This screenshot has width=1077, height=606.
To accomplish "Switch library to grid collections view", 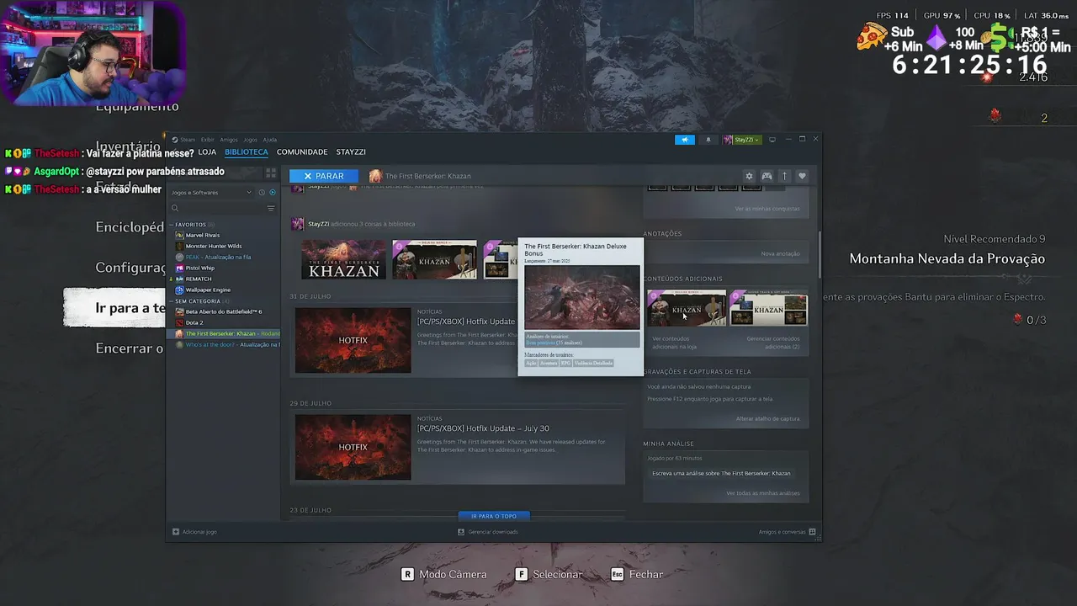I will pos(271,173).
